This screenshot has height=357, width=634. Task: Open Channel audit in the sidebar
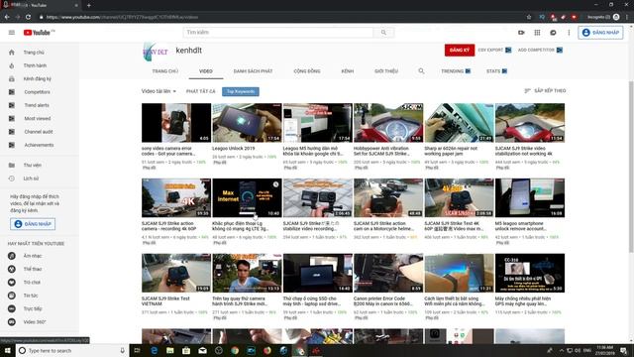tap(40, 132)
